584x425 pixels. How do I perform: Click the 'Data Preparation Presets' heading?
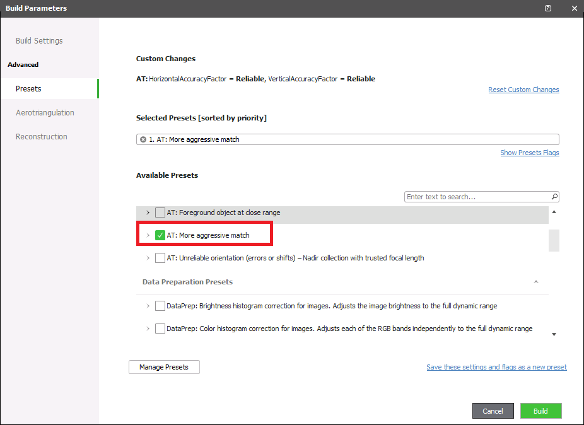click(188, 282)
